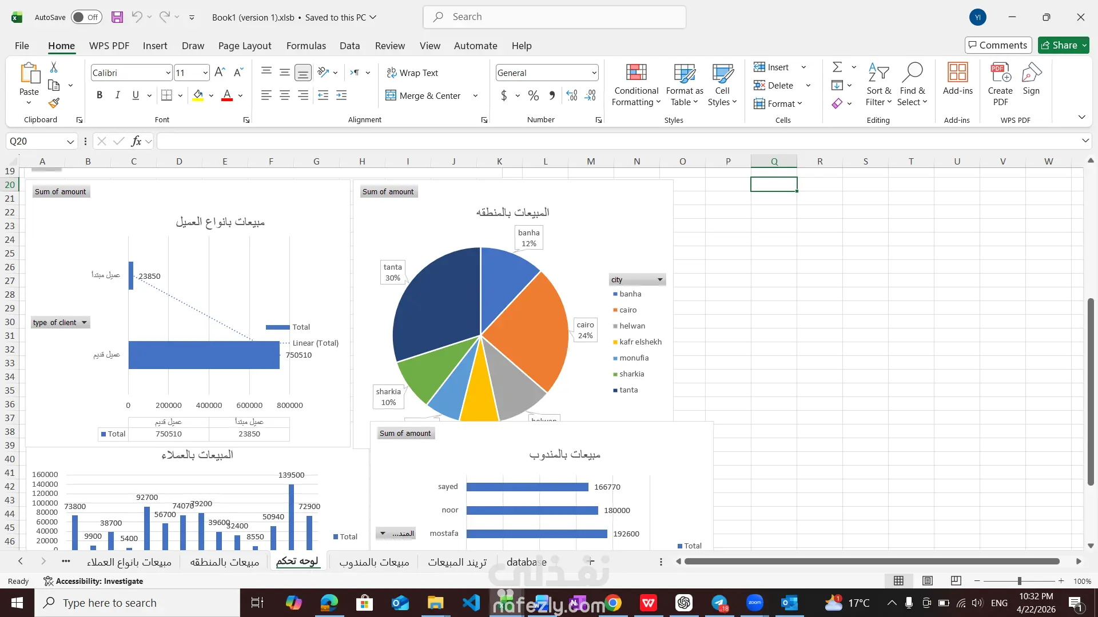1098x617 pixels.
Task: Switch to Page Break Preview view icon
Action: pos(956,581)
